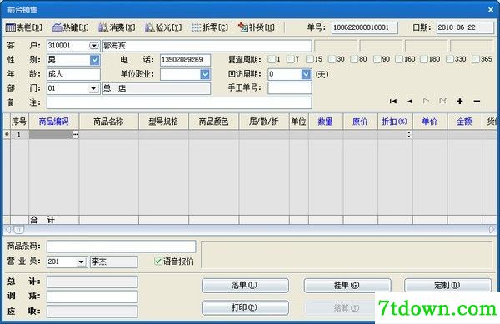Click the 日期 date field
Image resolution: width=500 pixels, height=324 pixels.
point(465,27)
